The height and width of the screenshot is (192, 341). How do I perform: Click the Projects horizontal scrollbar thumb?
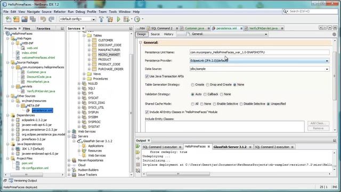click(x=26, y=174)
